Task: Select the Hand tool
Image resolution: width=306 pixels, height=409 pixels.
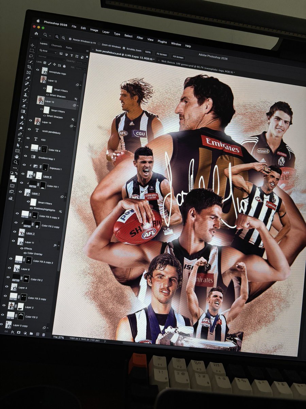Action: [17, 156]
